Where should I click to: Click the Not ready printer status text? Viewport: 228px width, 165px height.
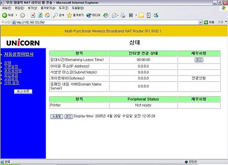coord(143,105)
